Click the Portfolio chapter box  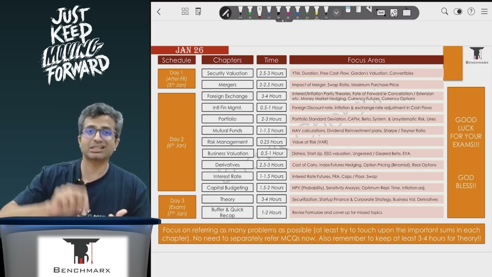(228, 119)
